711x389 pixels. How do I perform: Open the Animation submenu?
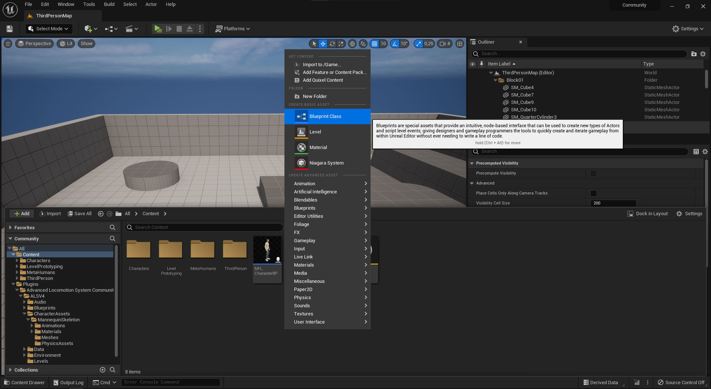click(327, 184)
